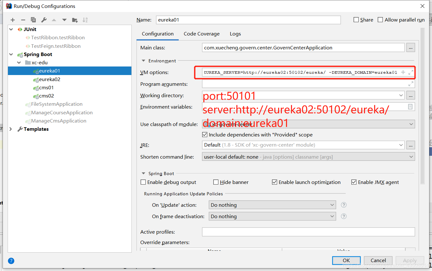This screenshot has height=271, width=432.
Task: Open Shorten command line dropdown
Action: click(411, 156)
